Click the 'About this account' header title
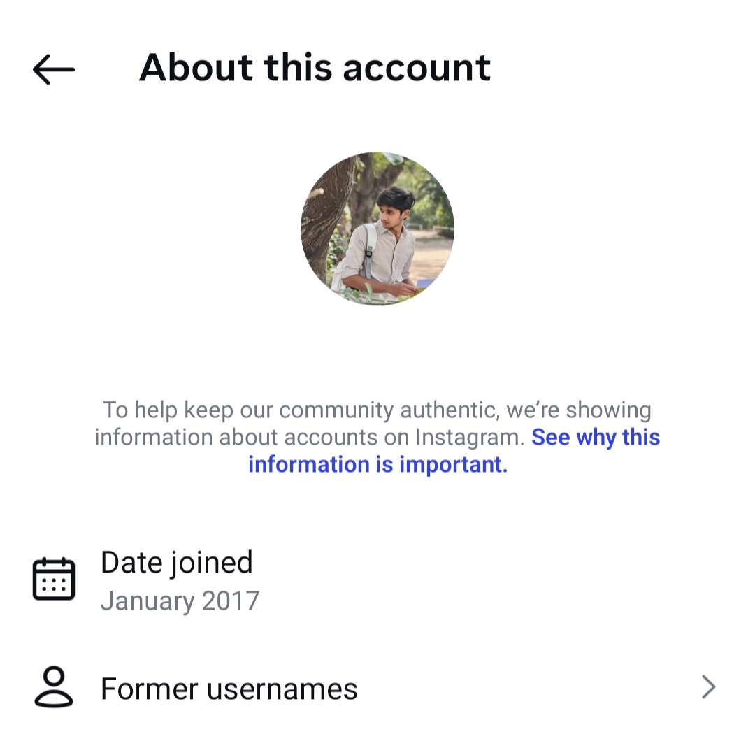This screenshot has width=755, height=755. tap(315, 68)
